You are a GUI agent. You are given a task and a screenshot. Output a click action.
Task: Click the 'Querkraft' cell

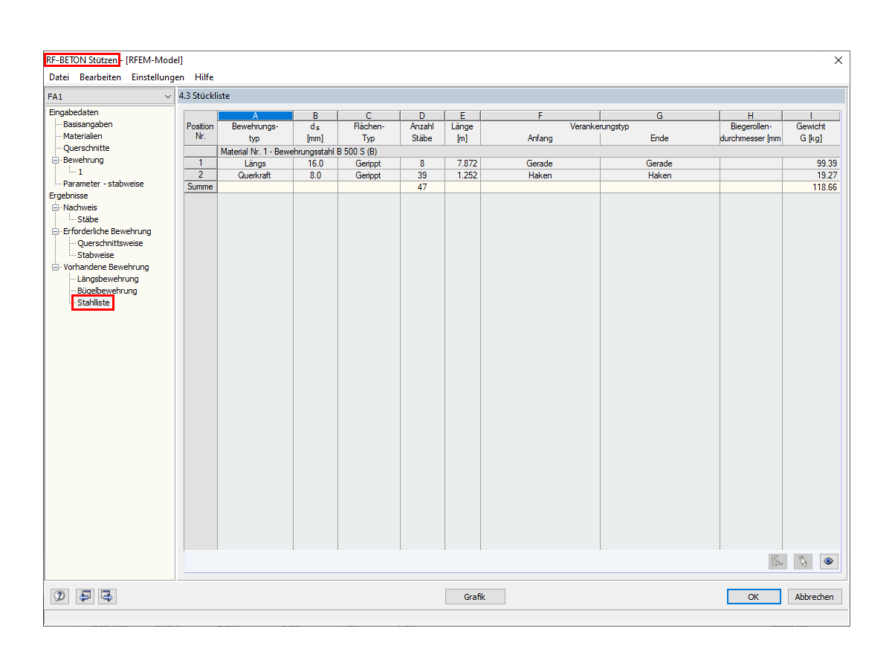(255, 175)
